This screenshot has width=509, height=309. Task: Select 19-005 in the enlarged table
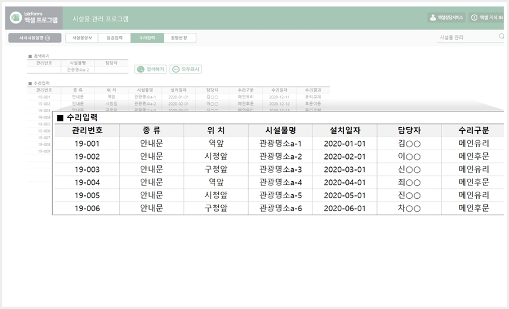[87, 195]
